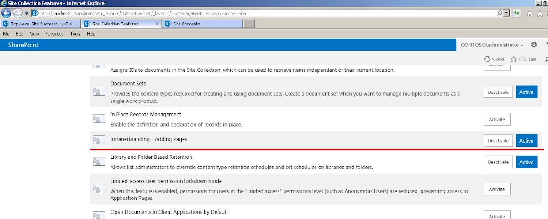Open the Edit menu

coord(20,34)
